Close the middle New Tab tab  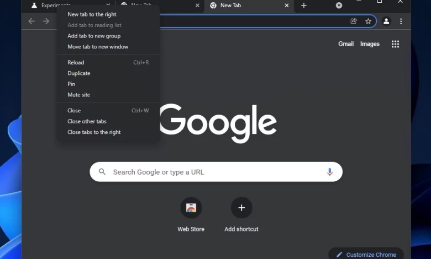click(x=197, y=6)
